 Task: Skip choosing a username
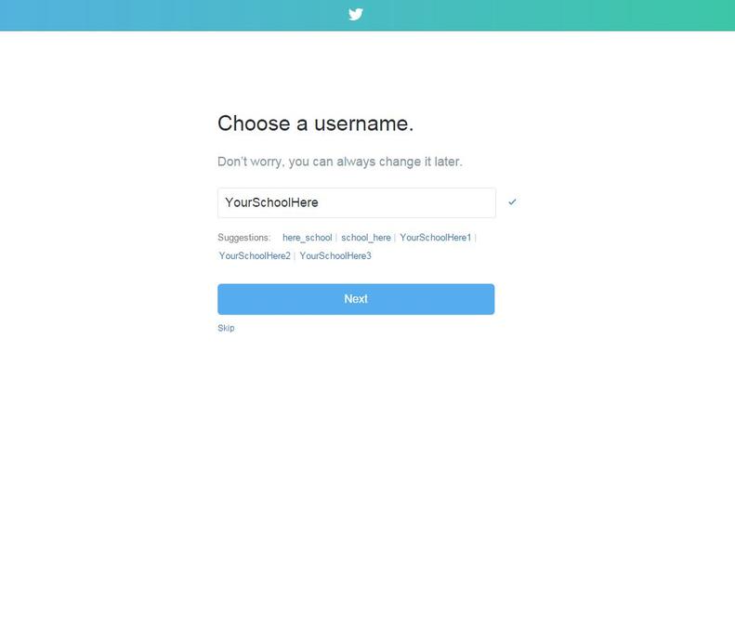pyautogui.click(x=226, y=328)
